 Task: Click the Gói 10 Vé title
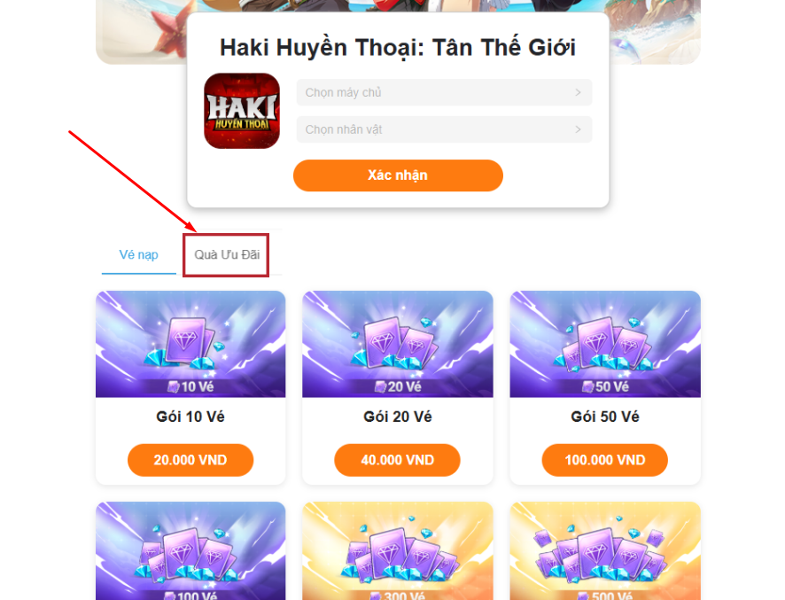click(190, 417)
